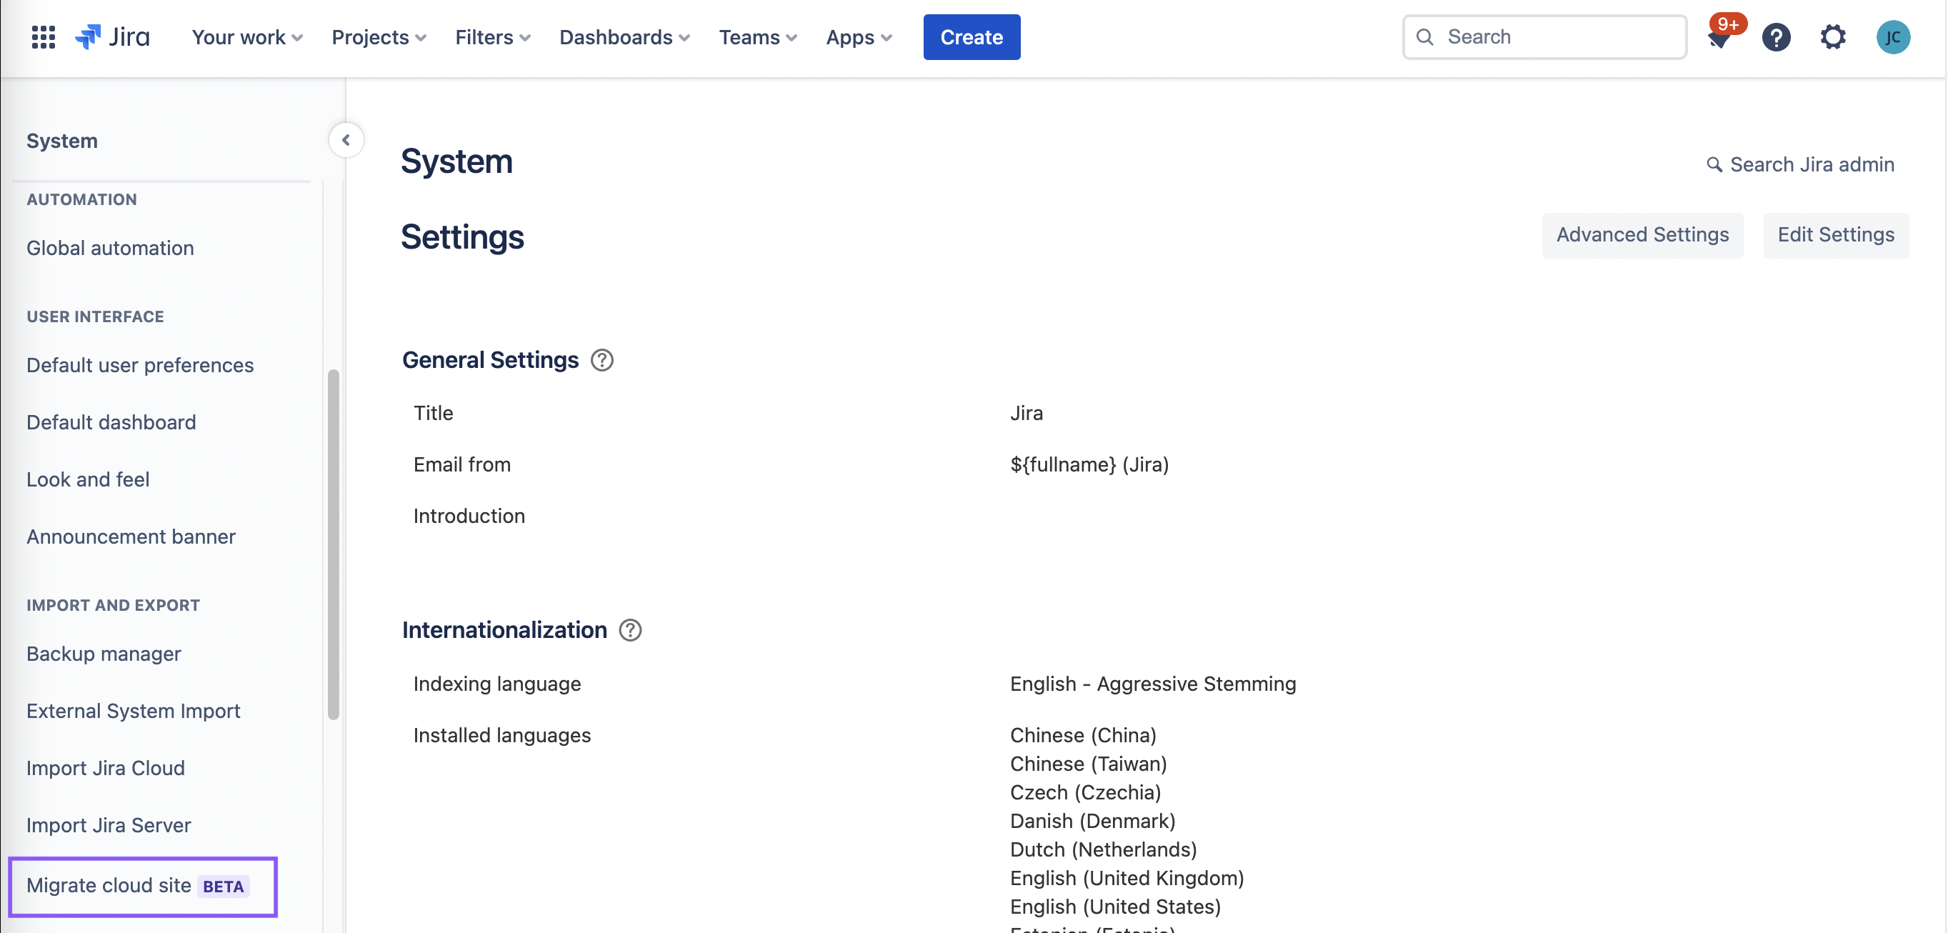Open the Dashboards dropdown menu
Screen dimensions: 1948x933
(624, 37)
